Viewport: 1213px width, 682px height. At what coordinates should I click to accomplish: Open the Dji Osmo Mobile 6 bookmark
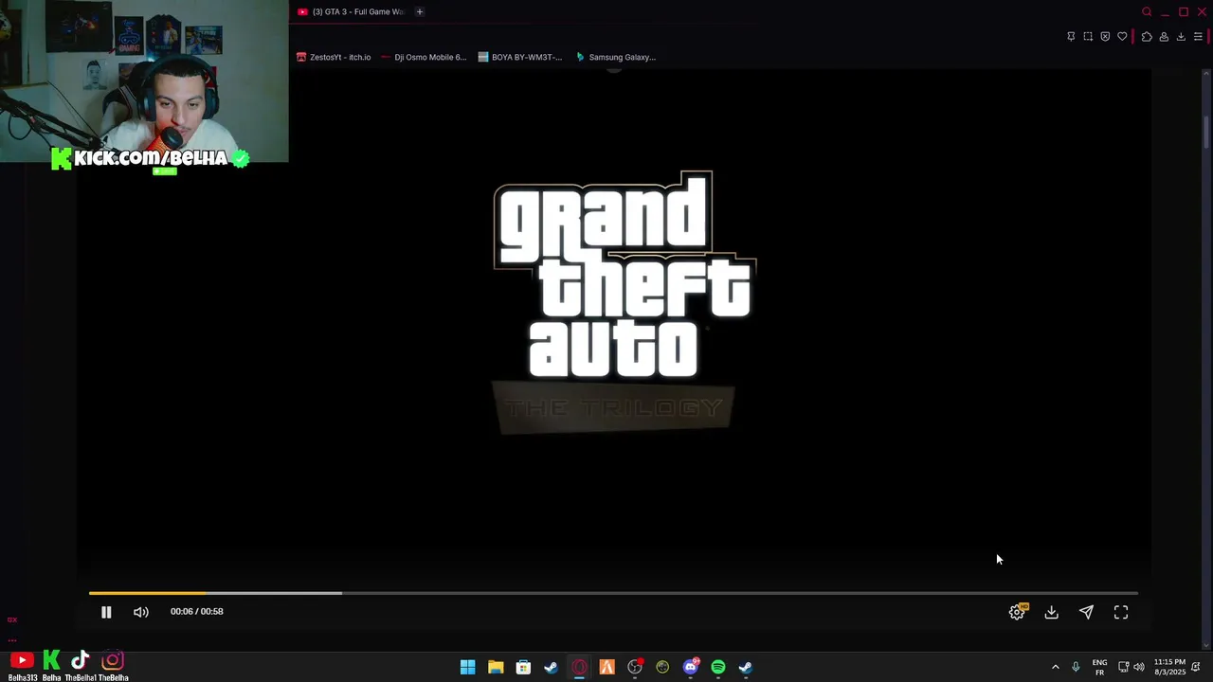pyautogui.click(x=424, y=57)
